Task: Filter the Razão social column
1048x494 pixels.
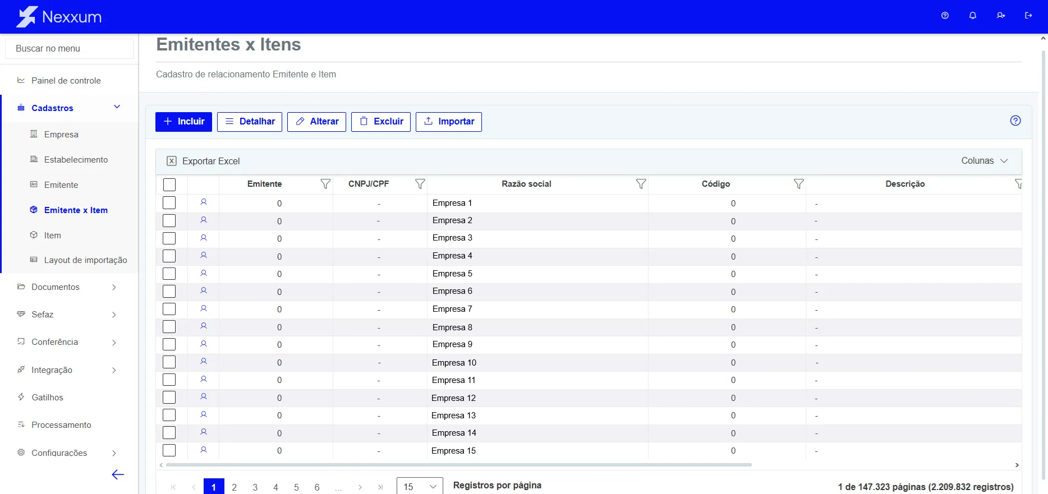Action: click(641, 184)
